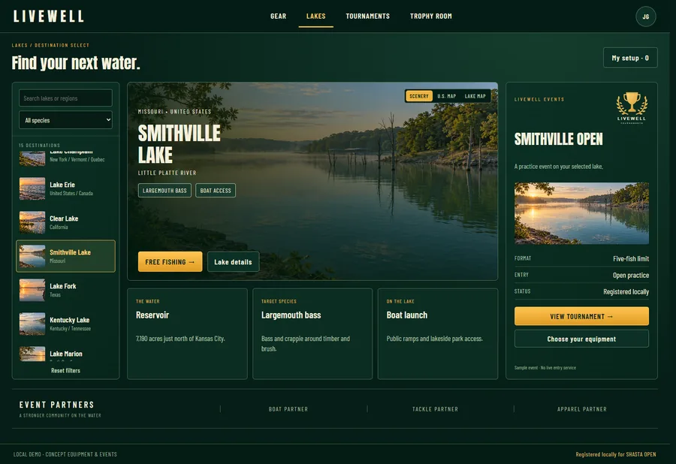Click 'Registered locally' status value
This screenshot has width=676, height=464.
626,291
